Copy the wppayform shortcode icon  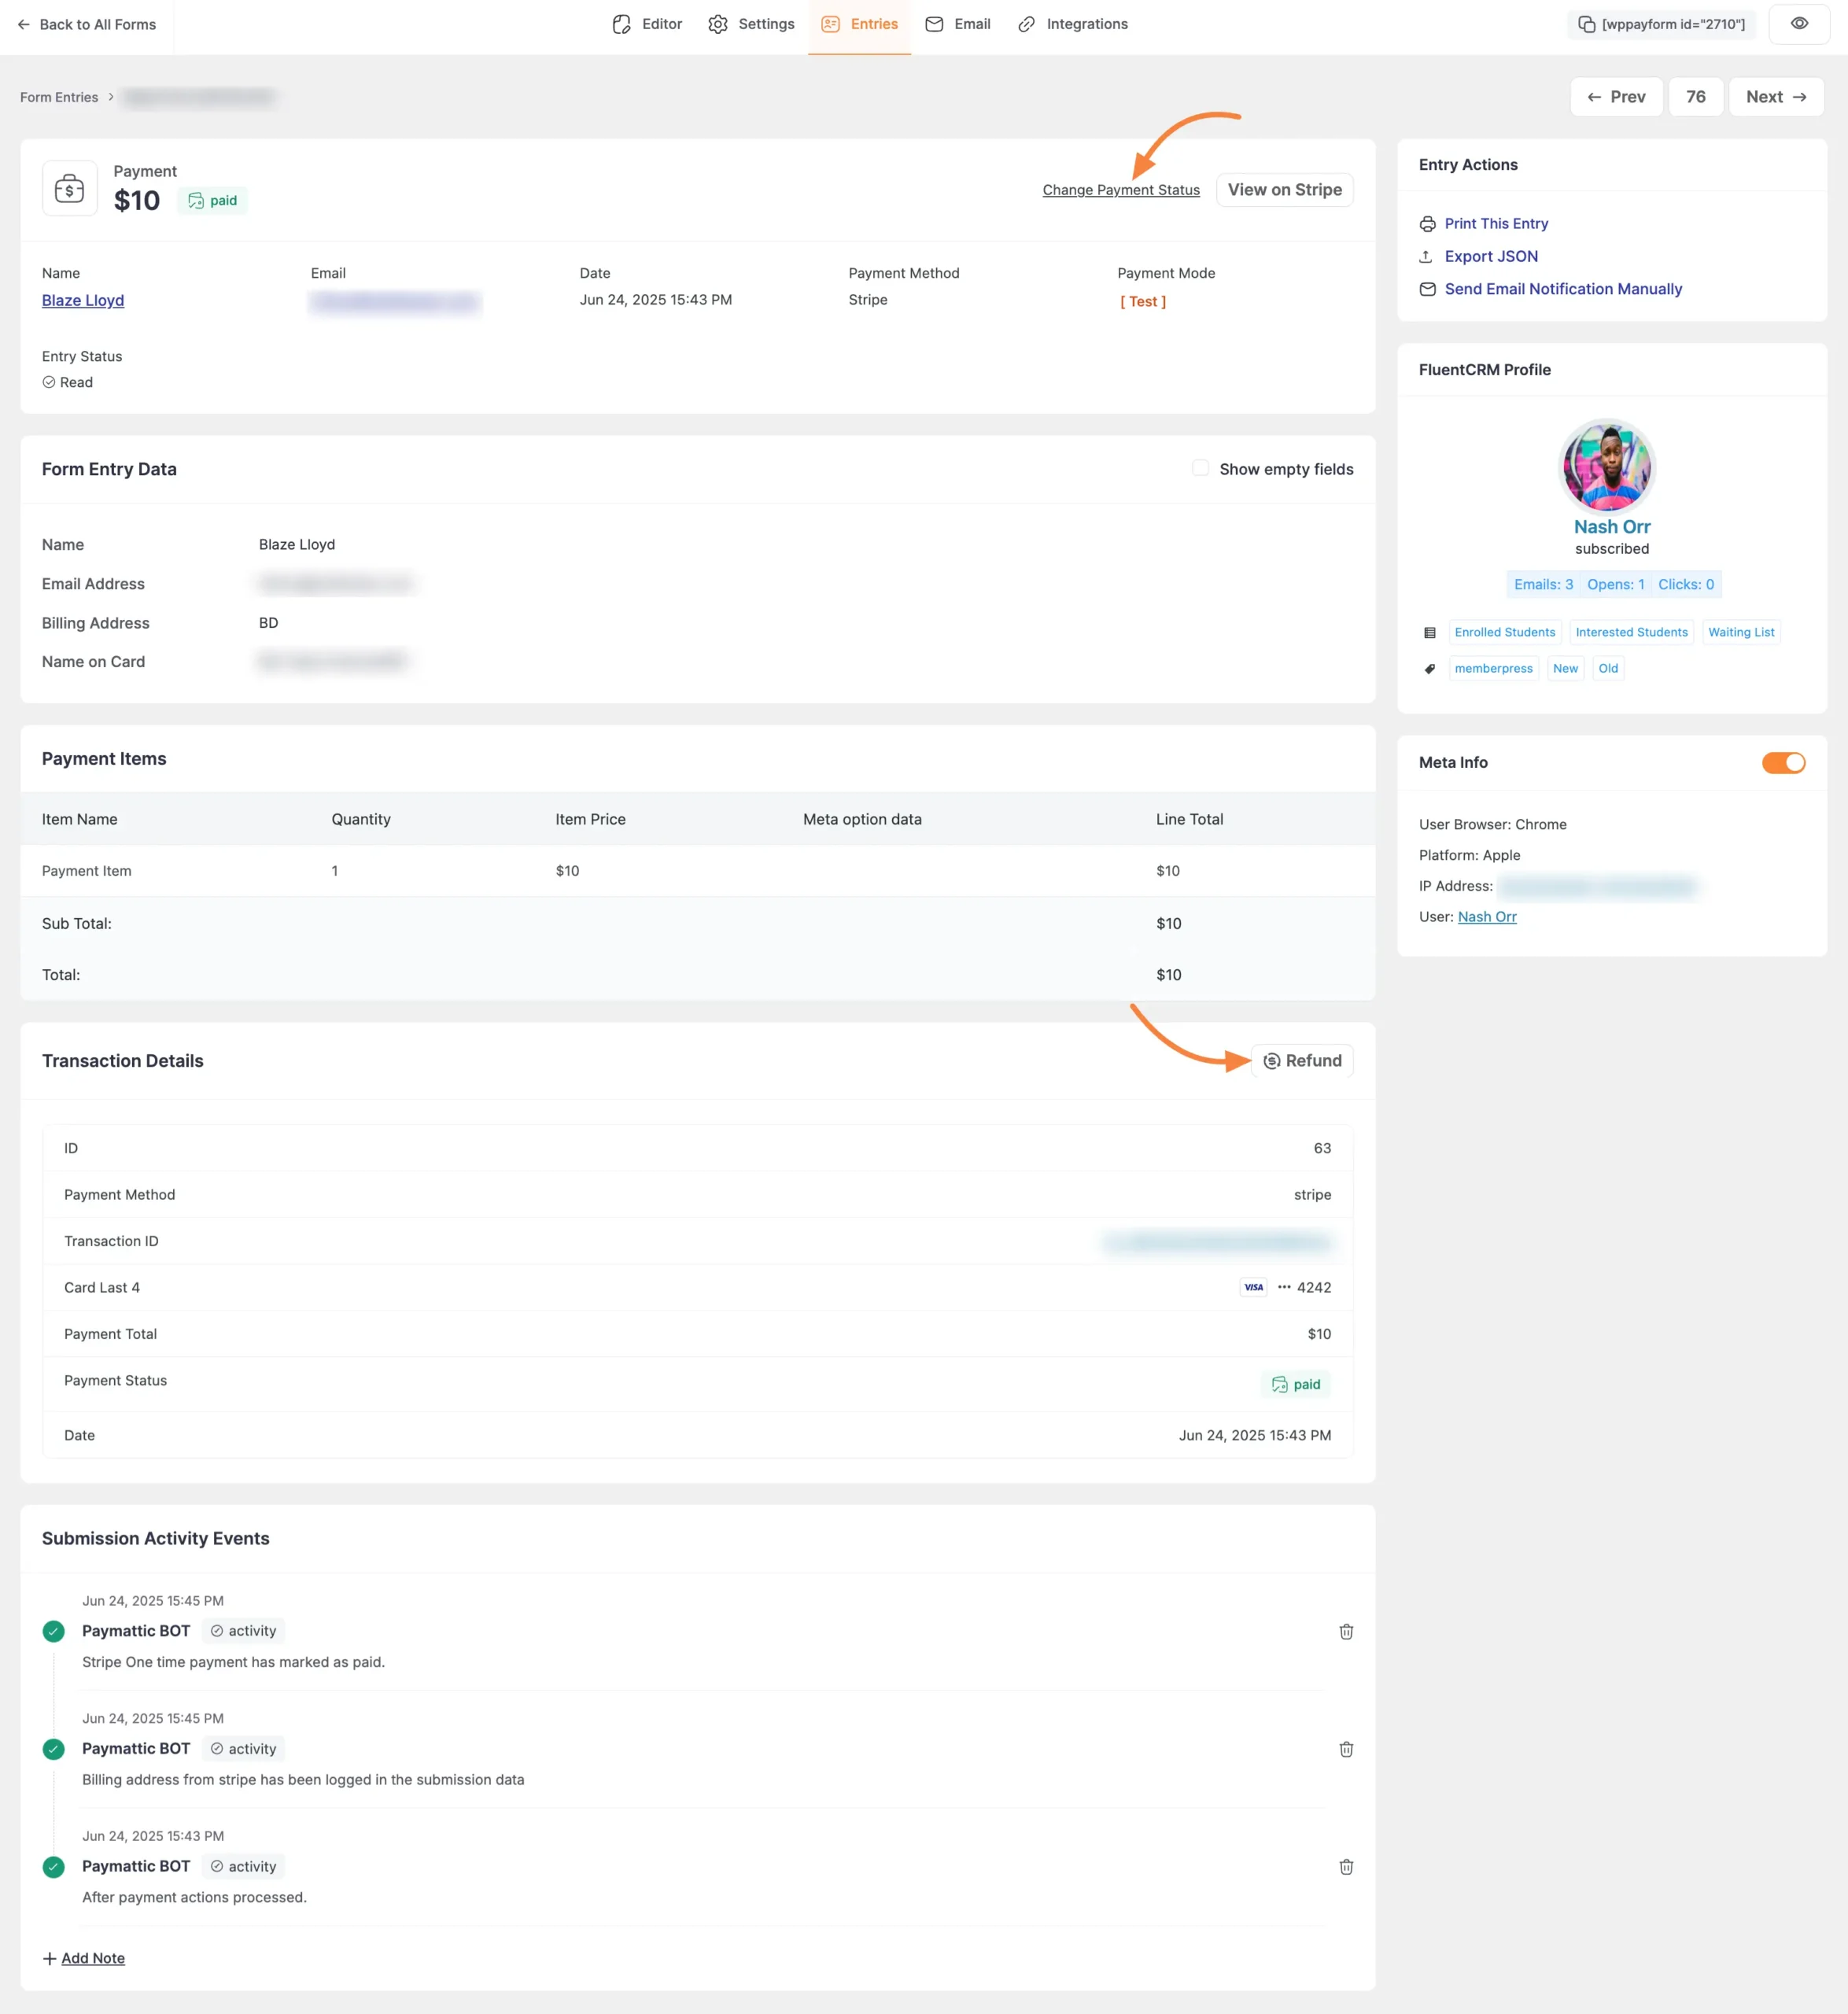[x=1586, y=24]
